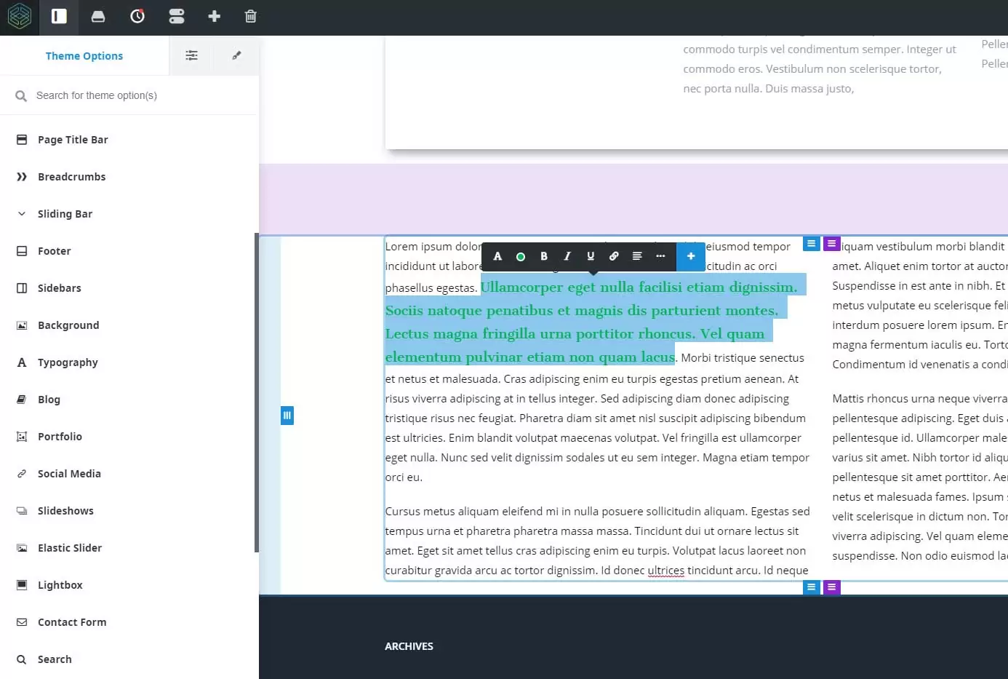This screenshot has height=679, width=1008.
Task: Switch to the Theme Options tab
Action: (x=84, y=55)
